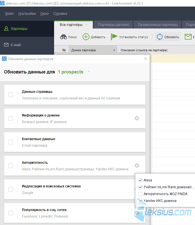The height and width of the screenshot is (225, 195).
Task: Open E-mail section in sidebar
Action: pos(27,45)
